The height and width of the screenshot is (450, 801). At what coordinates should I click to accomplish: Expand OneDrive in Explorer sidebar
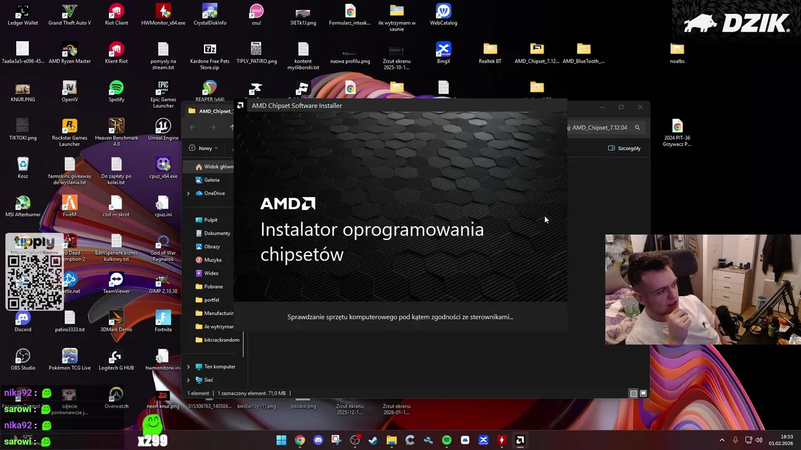click(x=188, y=193)
